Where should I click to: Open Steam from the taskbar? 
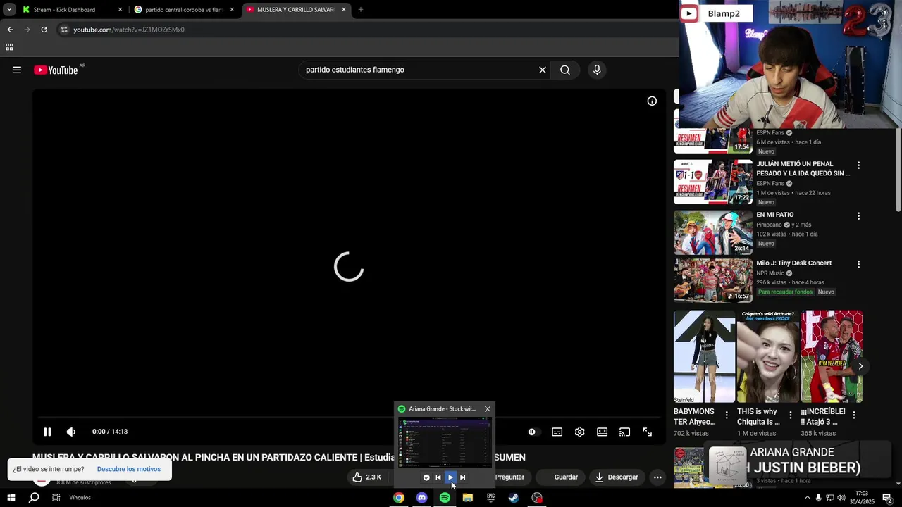[514, 498]
